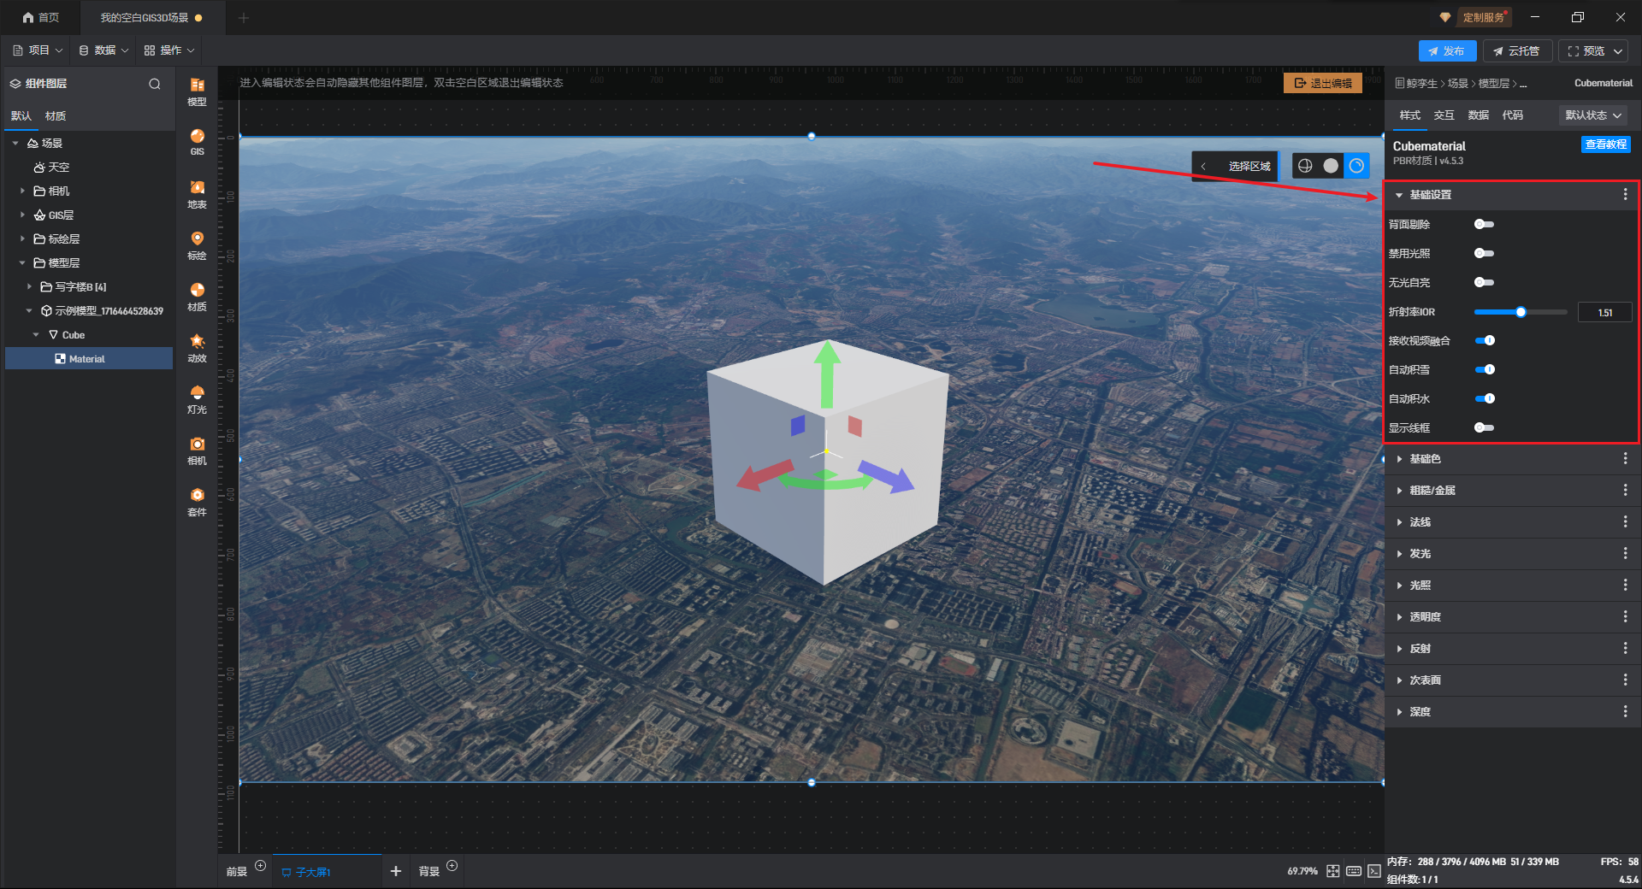
Task: Expand the 基础色 section
Action: pos(1399,459)
